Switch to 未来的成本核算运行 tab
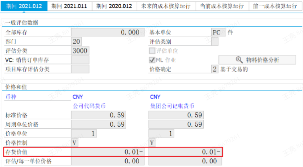This screenshot has width=303, height=167. tap(166, 6)
